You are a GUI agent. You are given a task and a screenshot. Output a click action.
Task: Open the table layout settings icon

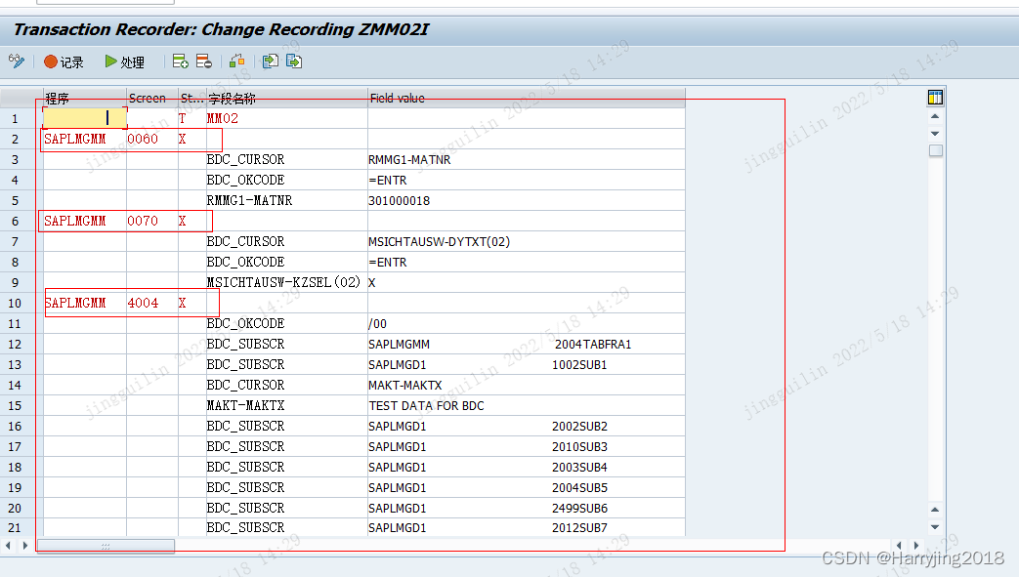(934, 97)
